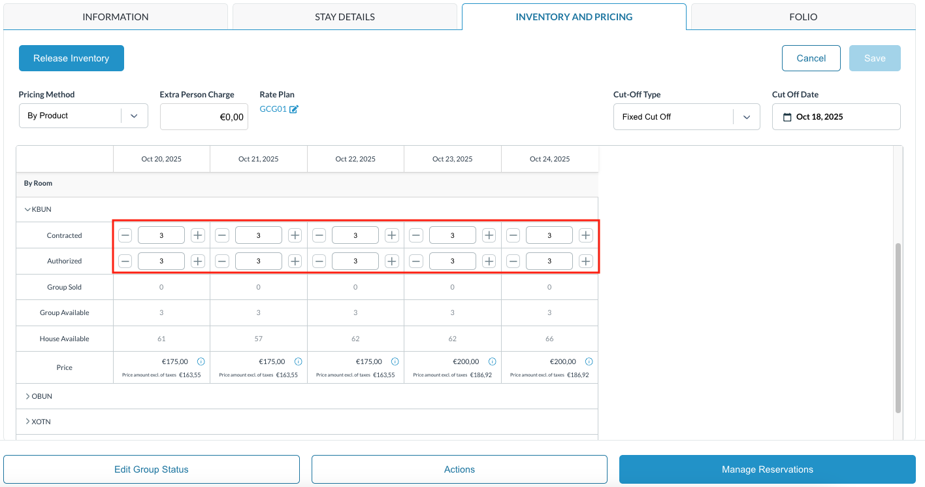The height and width of the screenshot is (487, 925).
Task: Increase Contracted rooms for Oct 20, 2025
Action: click(198, 235)
